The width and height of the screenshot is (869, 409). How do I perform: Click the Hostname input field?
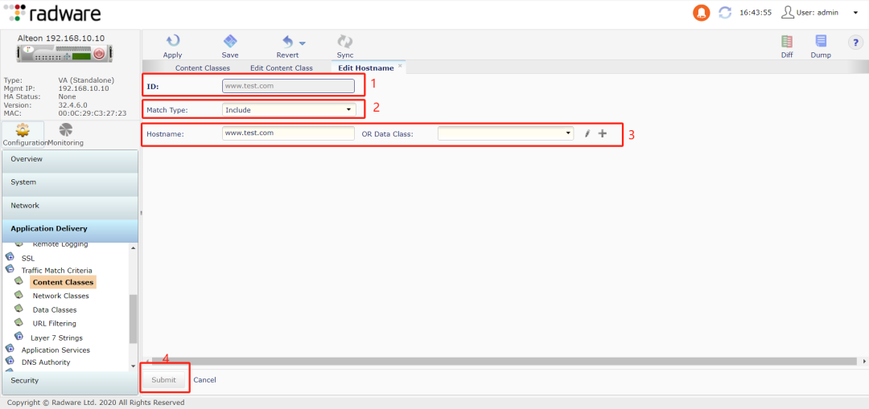click(x=288, y=133)
